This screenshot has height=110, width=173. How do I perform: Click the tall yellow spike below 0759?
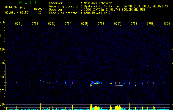pyautogui.click(x=154, y=106)
